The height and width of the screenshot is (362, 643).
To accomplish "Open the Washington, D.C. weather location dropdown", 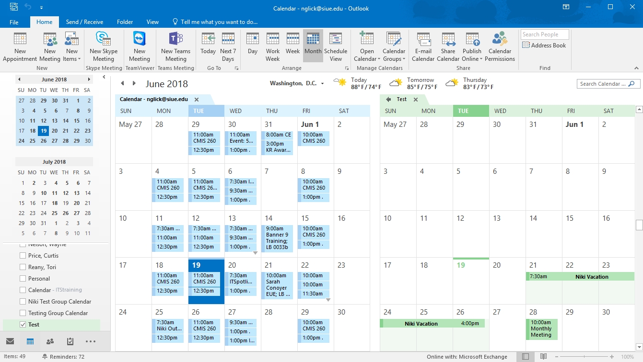I will point(322,84).
